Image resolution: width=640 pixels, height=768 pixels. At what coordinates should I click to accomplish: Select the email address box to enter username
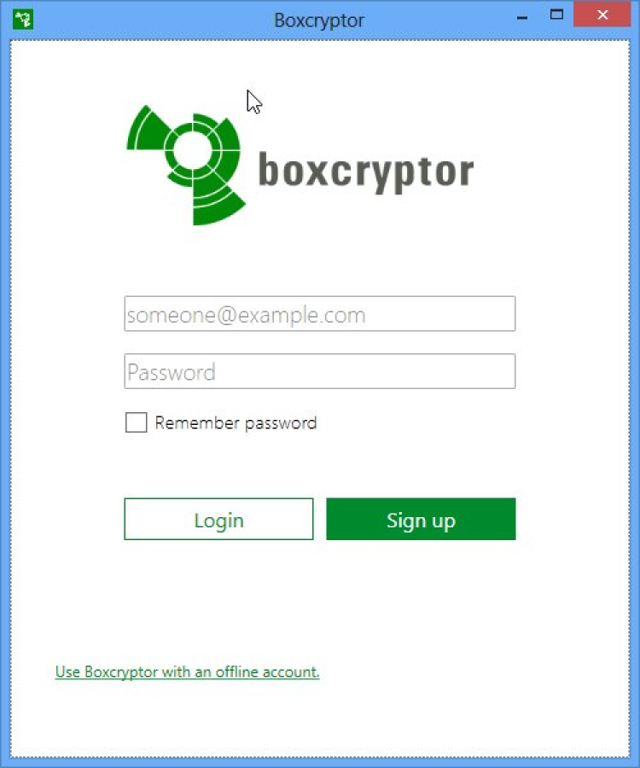320,313
